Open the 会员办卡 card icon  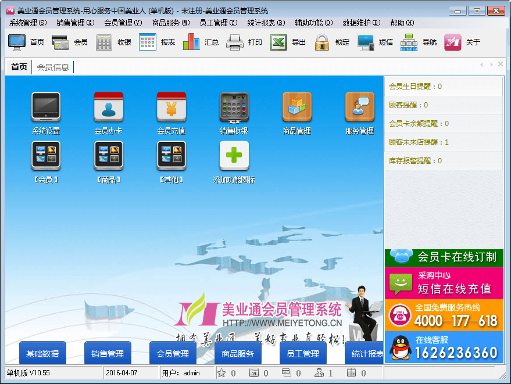(x=108, y=107)
